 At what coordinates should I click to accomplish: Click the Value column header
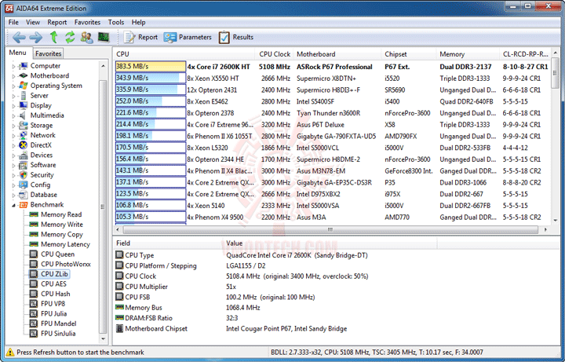(329, 243)
